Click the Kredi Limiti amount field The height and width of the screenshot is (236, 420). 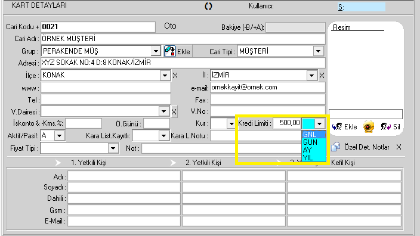[x=287, y=123]
